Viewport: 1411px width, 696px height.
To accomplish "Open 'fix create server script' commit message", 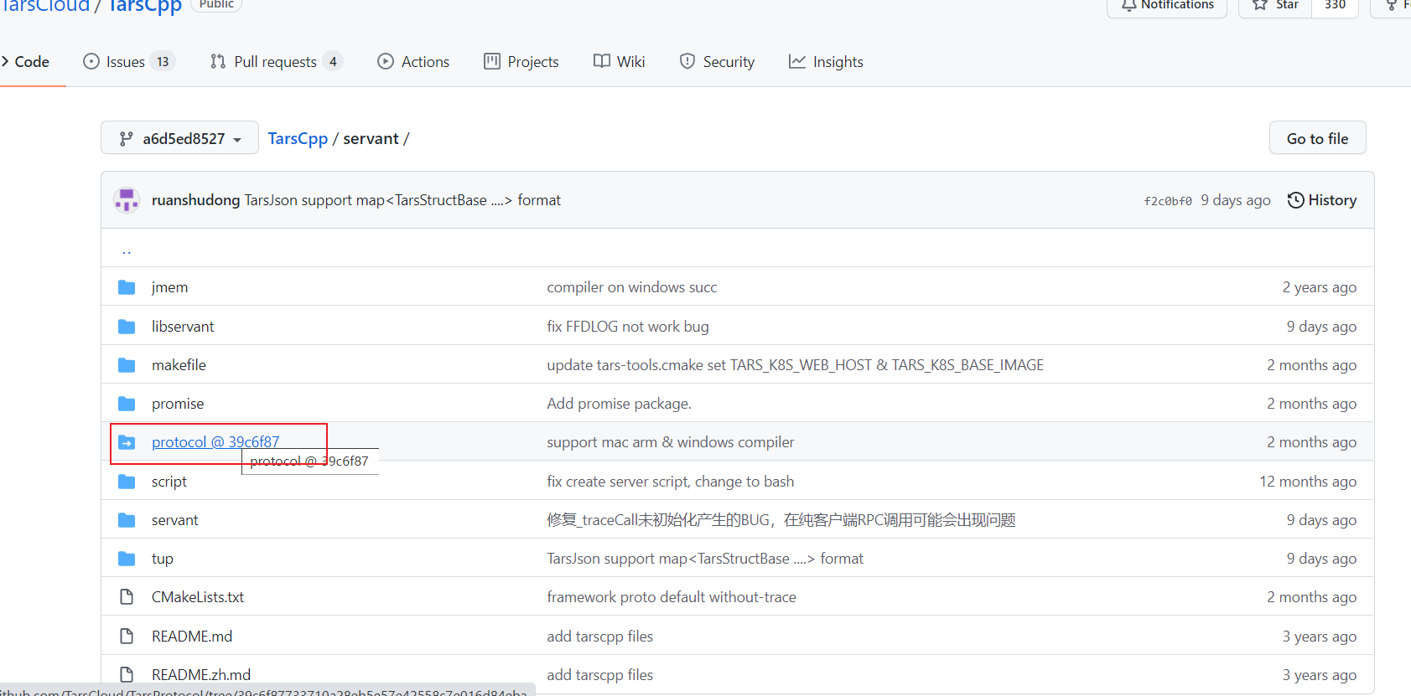I will tap(671, 482).
